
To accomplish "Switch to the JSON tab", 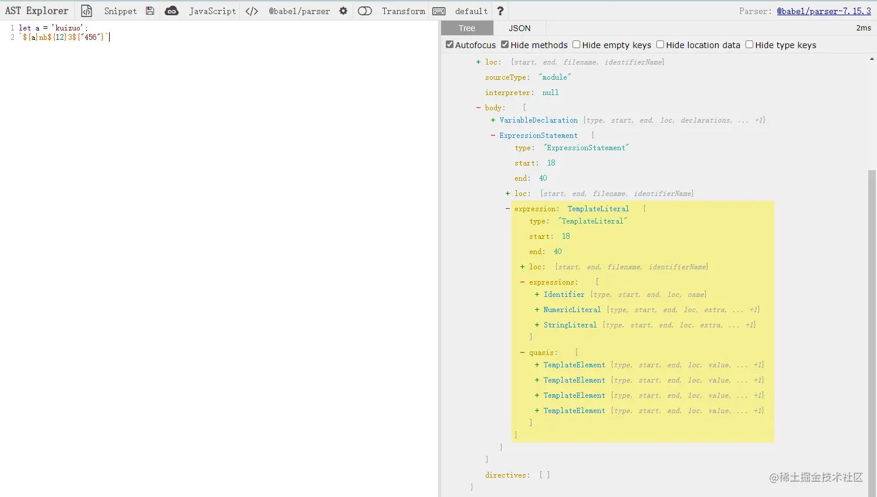I will point(519,28).
